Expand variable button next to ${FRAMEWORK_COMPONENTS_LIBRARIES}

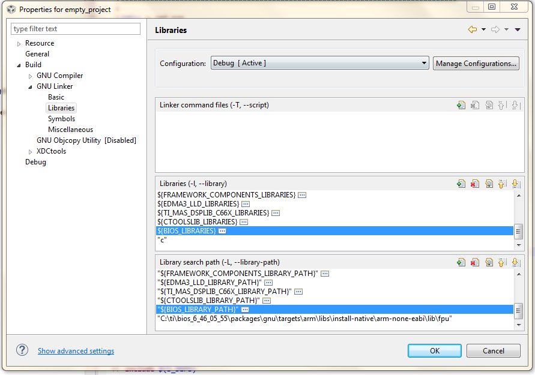click(302, 195)
